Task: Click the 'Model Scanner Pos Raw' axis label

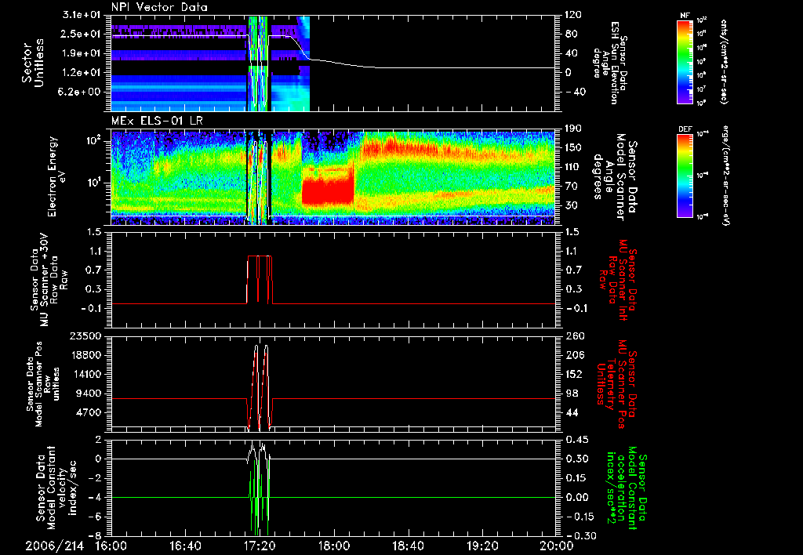Action: (44, 384)
